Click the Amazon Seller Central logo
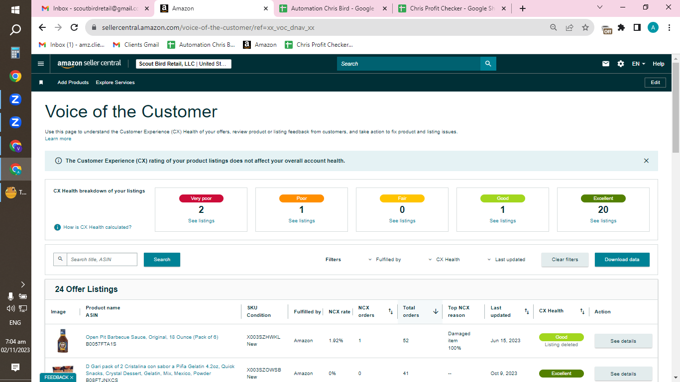This screenshot has width=680, height=382. 89,63
